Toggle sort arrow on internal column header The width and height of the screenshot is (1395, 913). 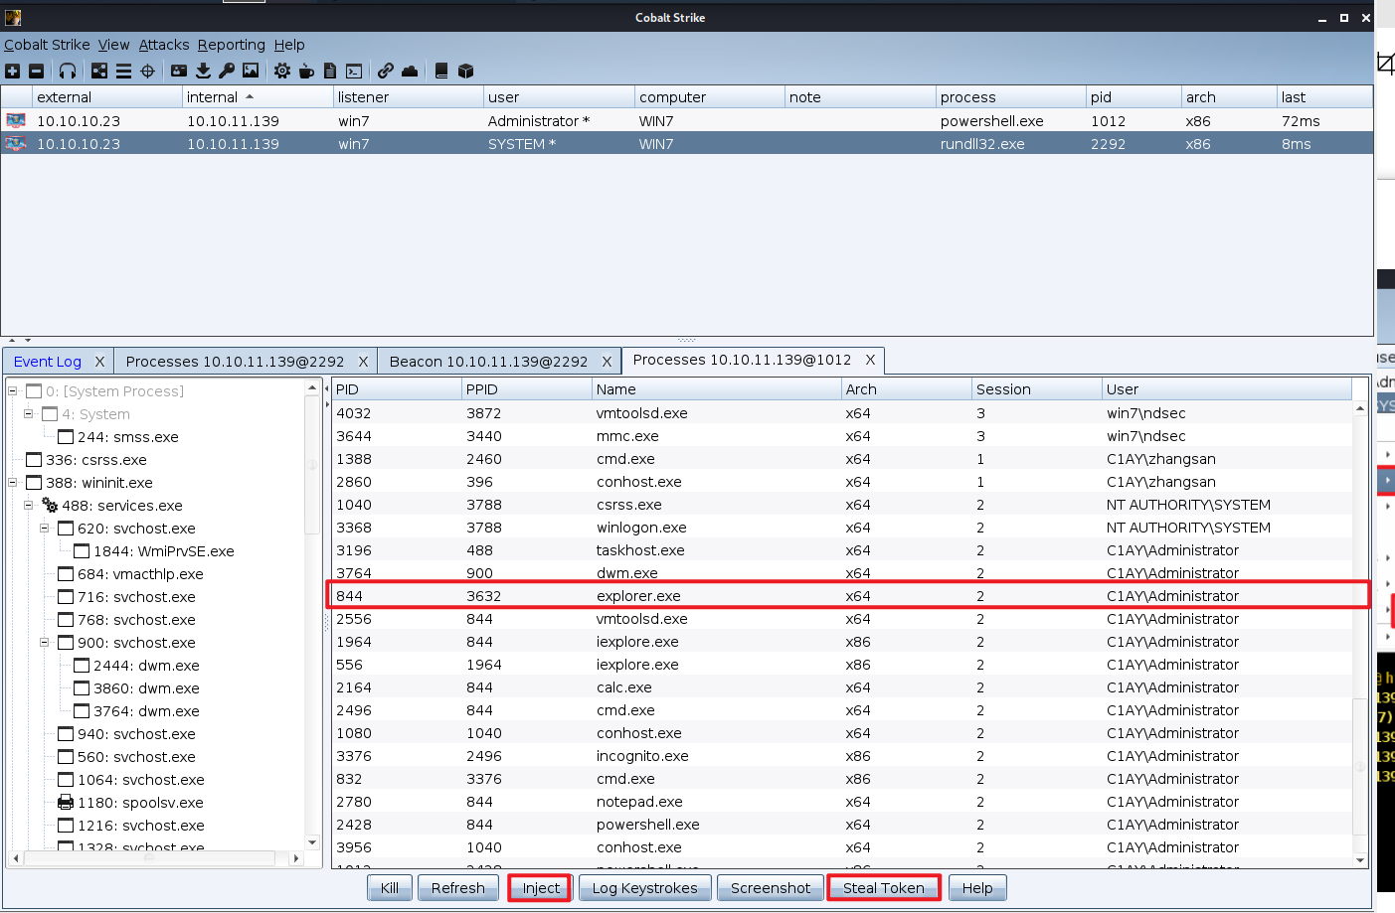pyautogui.click(x=250, y=96)
